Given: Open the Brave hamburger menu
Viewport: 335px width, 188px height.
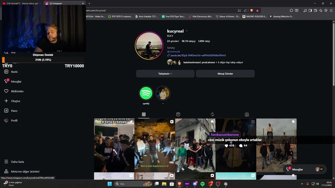Looking at the screenshot, I should (331, 10).
